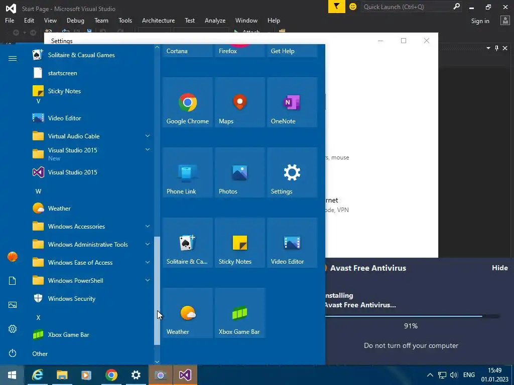Open the Get Help tile
Viewport: 514px width, 385px height.
[x=292, y=51]
